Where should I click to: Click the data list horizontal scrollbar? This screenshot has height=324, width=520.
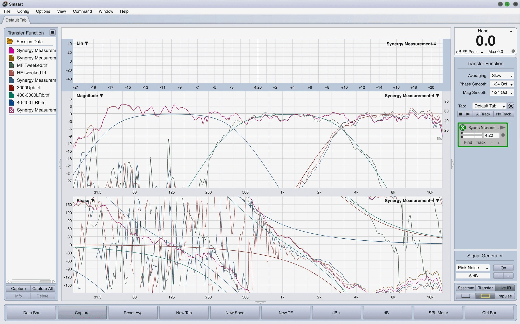tap(30, 281)
